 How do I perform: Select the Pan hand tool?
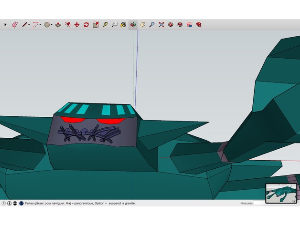pyautogui.click(x=142, y=24)
